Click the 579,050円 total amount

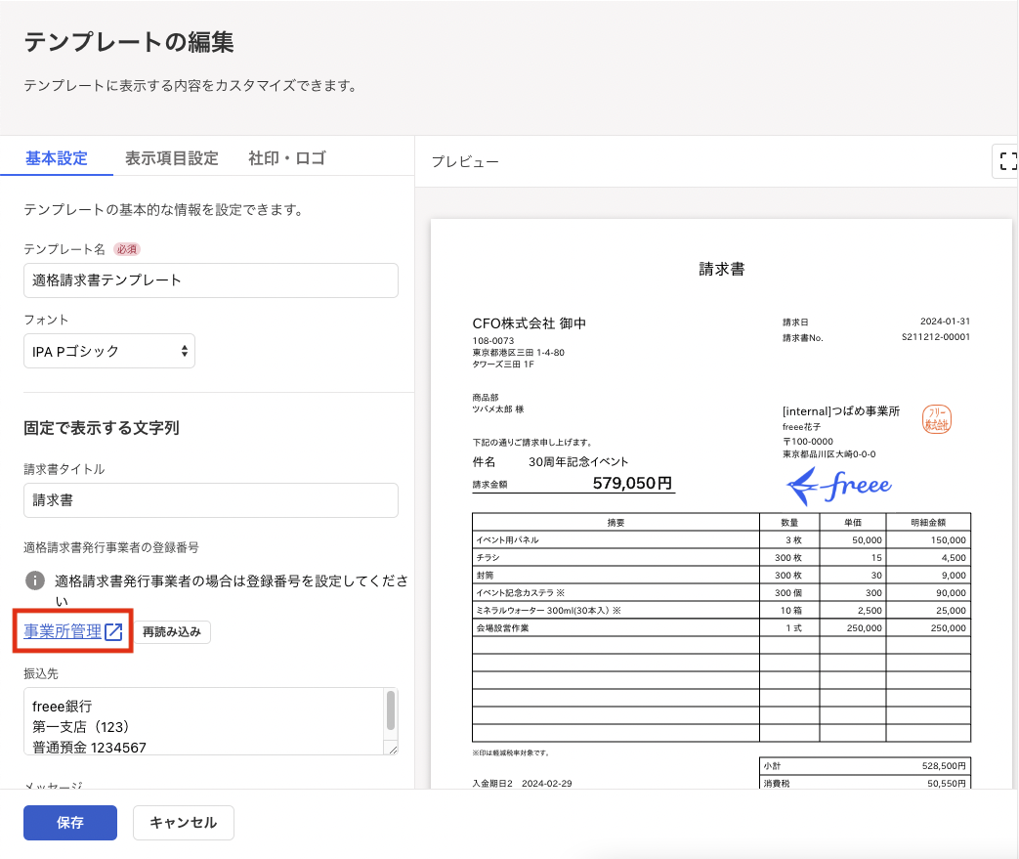click(x=632, y=483)
